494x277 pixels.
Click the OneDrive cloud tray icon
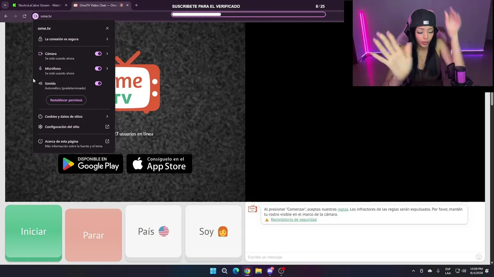pyautogui.click(x=430, y=271)
